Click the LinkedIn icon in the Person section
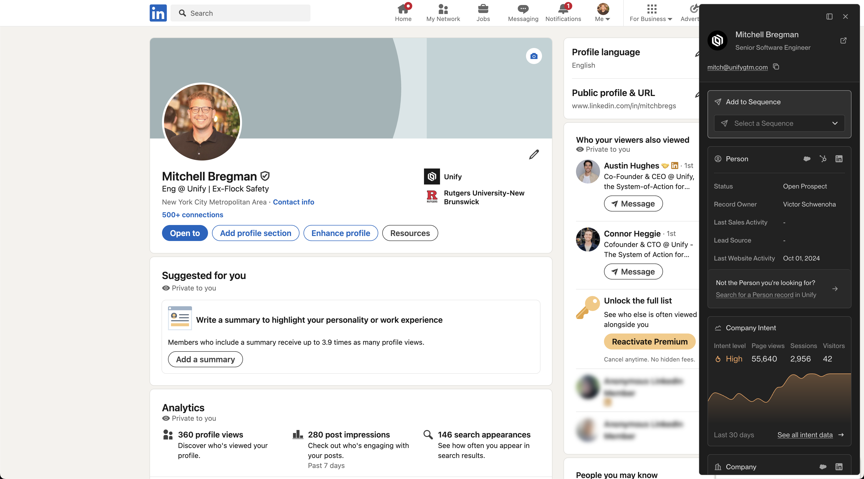Image resolution: width=864 pixels, height=479 pixels. [838, 159]
